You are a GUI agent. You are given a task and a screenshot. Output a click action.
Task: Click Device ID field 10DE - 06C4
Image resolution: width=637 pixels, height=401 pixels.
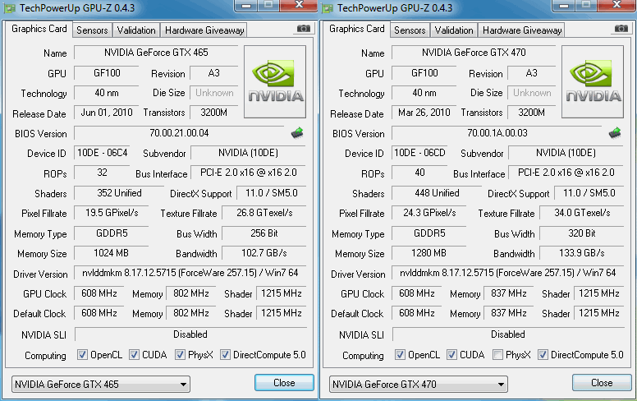102,153
